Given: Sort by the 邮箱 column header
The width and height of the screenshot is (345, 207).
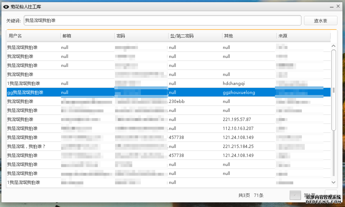Looking at the screenshot, I should point(87,36).
